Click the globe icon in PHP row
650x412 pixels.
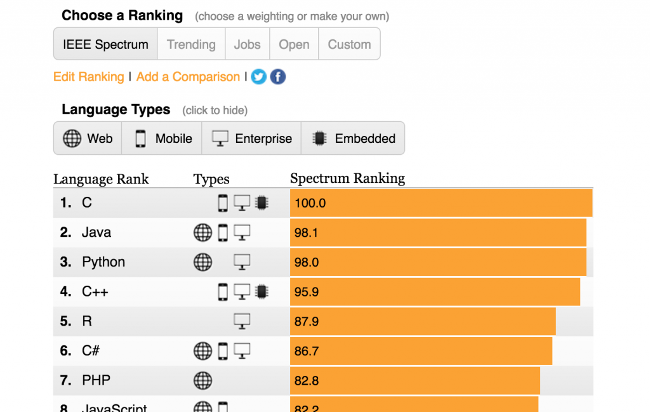tap(202, 380)
